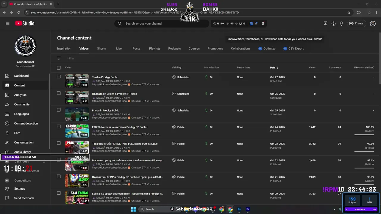Tick checkbox for ЕТО ТАКА гонят video
This screenshot has width=381, height=214.
pos(59,127)
